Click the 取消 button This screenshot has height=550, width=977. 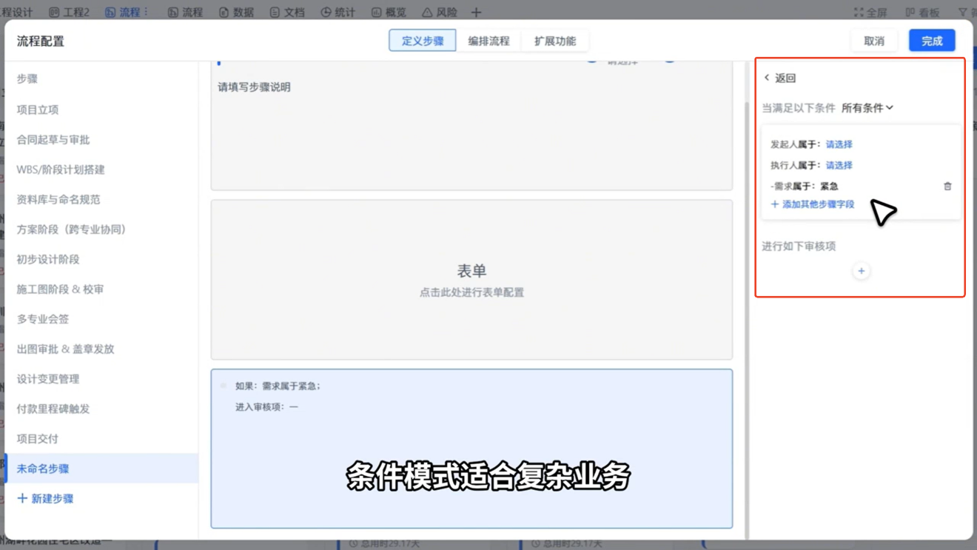pyautogui.click(x=874, y=41)
